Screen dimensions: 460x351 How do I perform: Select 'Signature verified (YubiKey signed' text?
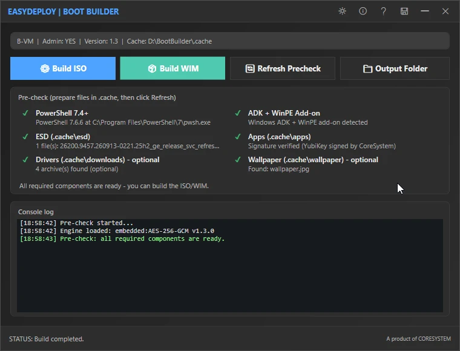click(322, 146)
